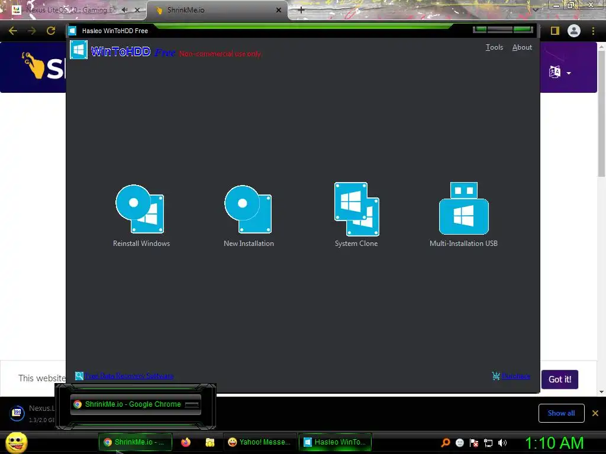This screenshot has height=454, width=606.
Task: Open the smiley Start button
Action: click(x=16, y=442)
